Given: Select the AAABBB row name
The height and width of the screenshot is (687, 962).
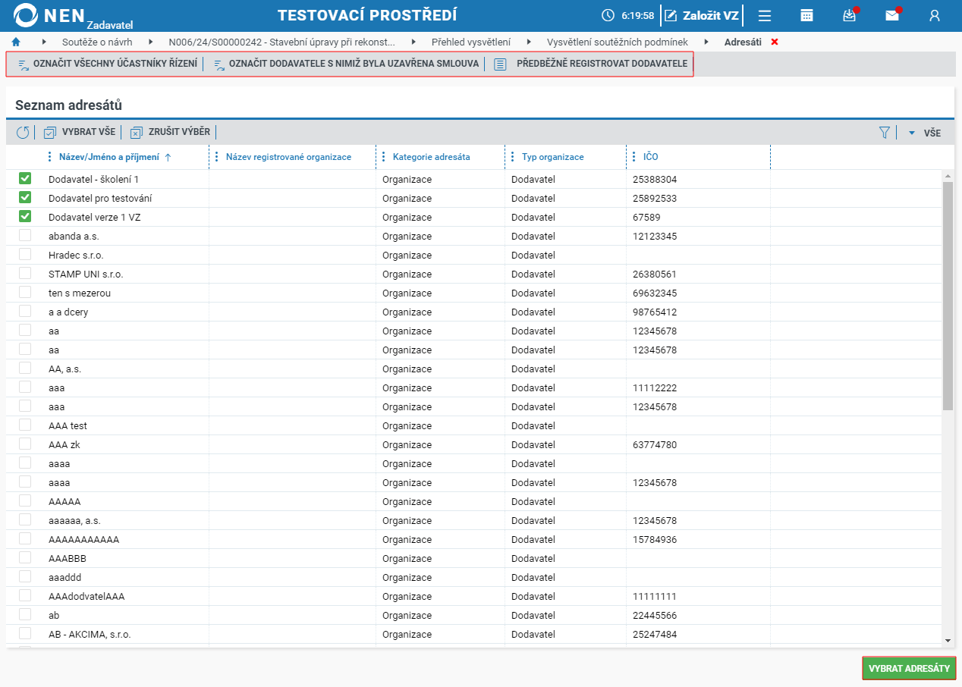Looking at the screenshot, I should click(x=68, y=559).
